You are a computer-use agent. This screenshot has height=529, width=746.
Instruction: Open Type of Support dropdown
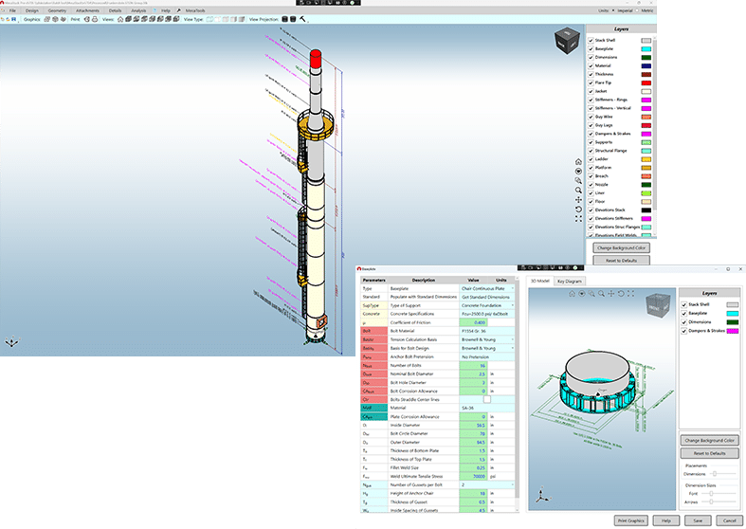(487, 305)
